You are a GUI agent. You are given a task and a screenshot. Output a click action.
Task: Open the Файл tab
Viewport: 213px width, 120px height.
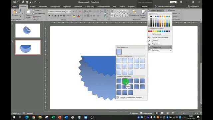[15, 7]
